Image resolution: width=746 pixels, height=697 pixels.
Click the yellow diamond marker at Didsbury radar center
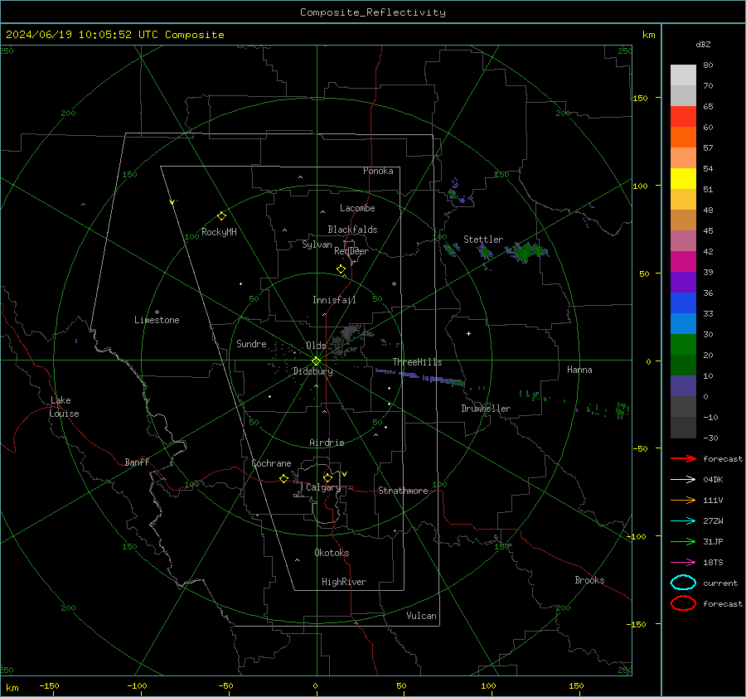316,361
